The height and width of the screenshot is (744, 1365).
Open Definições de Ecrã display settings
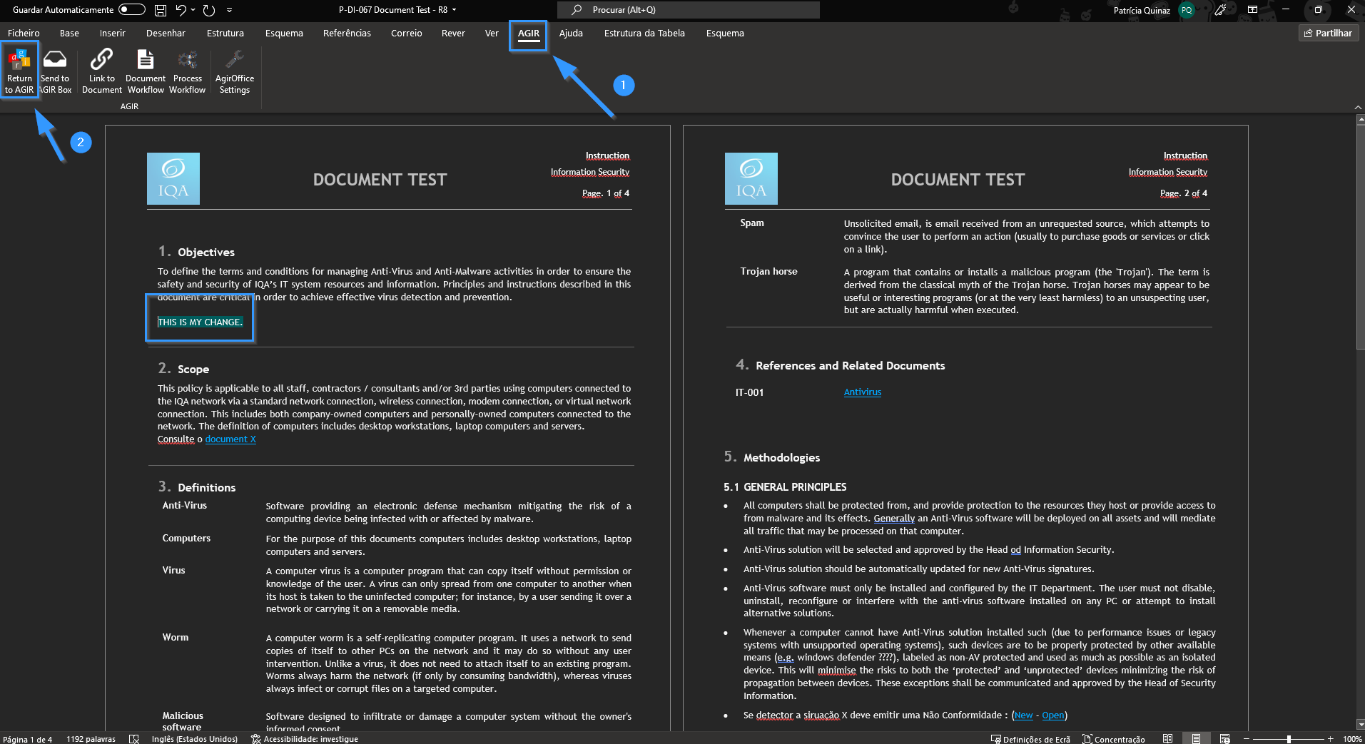click(1030, 739)
